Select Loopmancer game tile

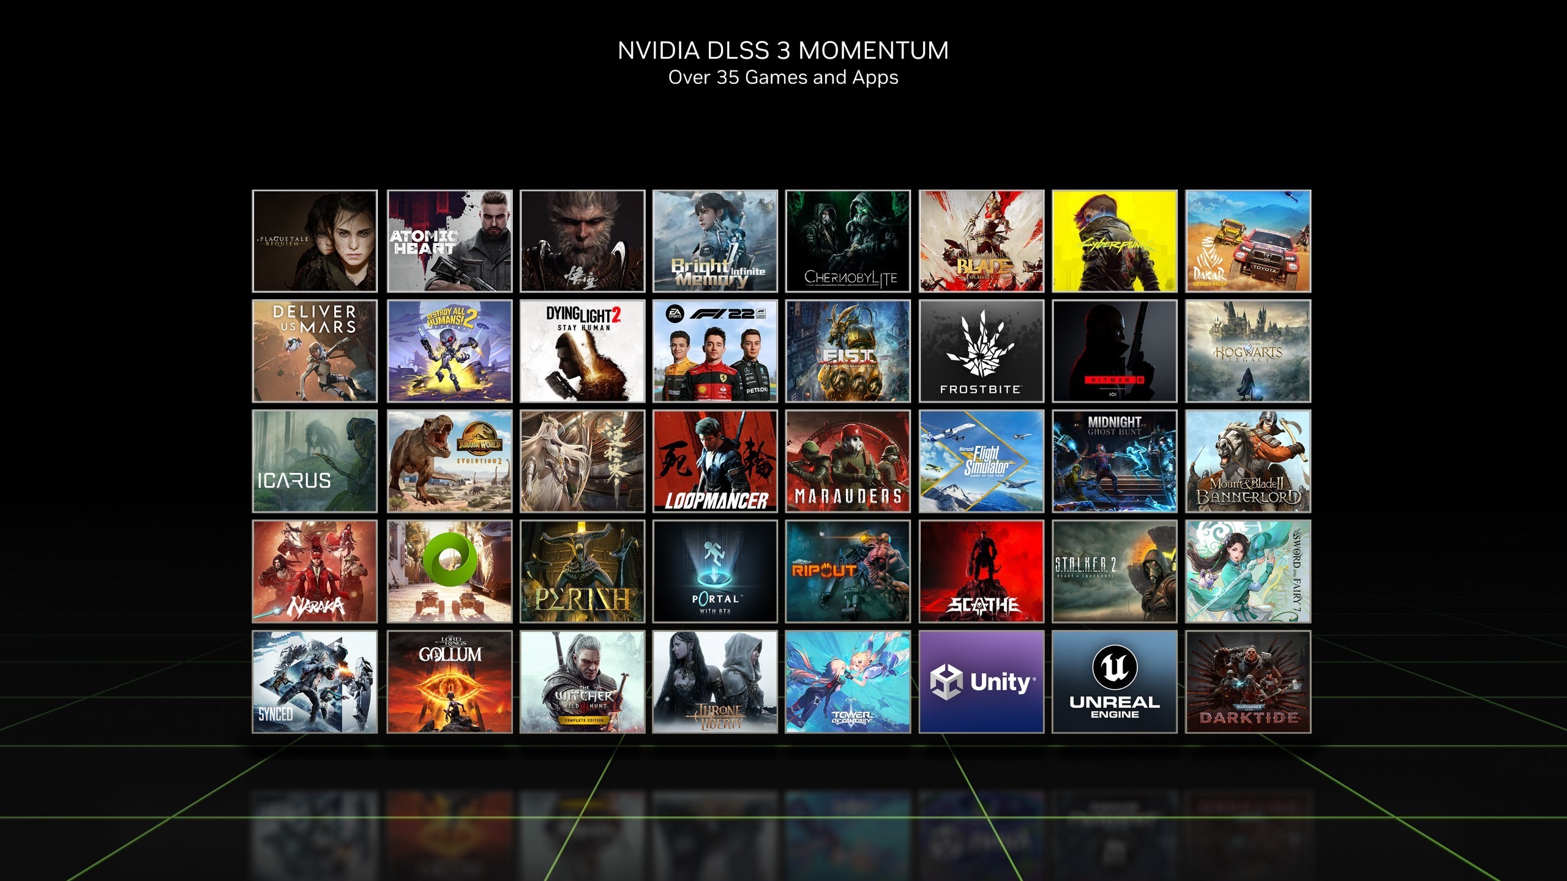[716, 464]
